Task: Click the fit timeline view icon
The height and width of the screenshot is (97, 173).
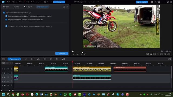Action: pyautogui.click(x=4, y=63)
